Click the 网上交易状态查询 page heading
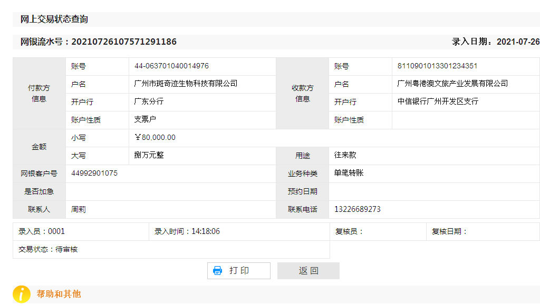 coord(54,19)
